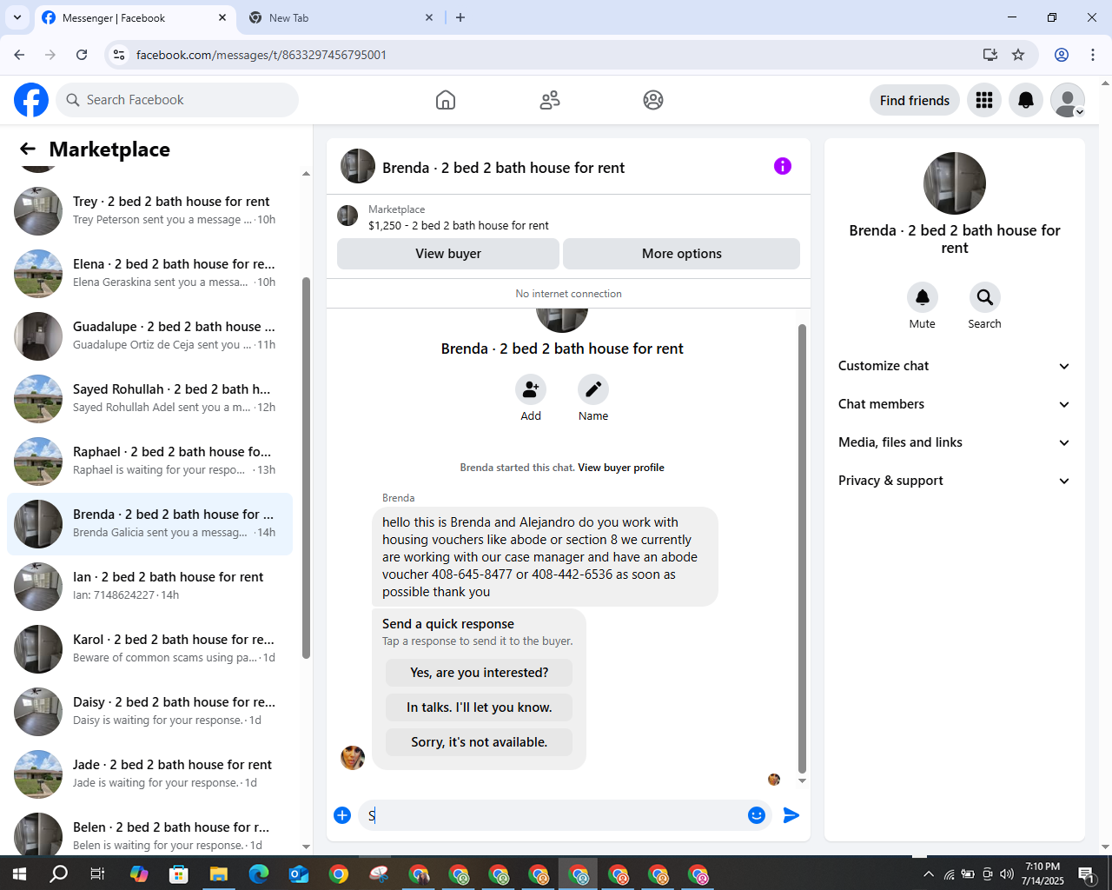Click the Facebook logo icon

[31, 100]
